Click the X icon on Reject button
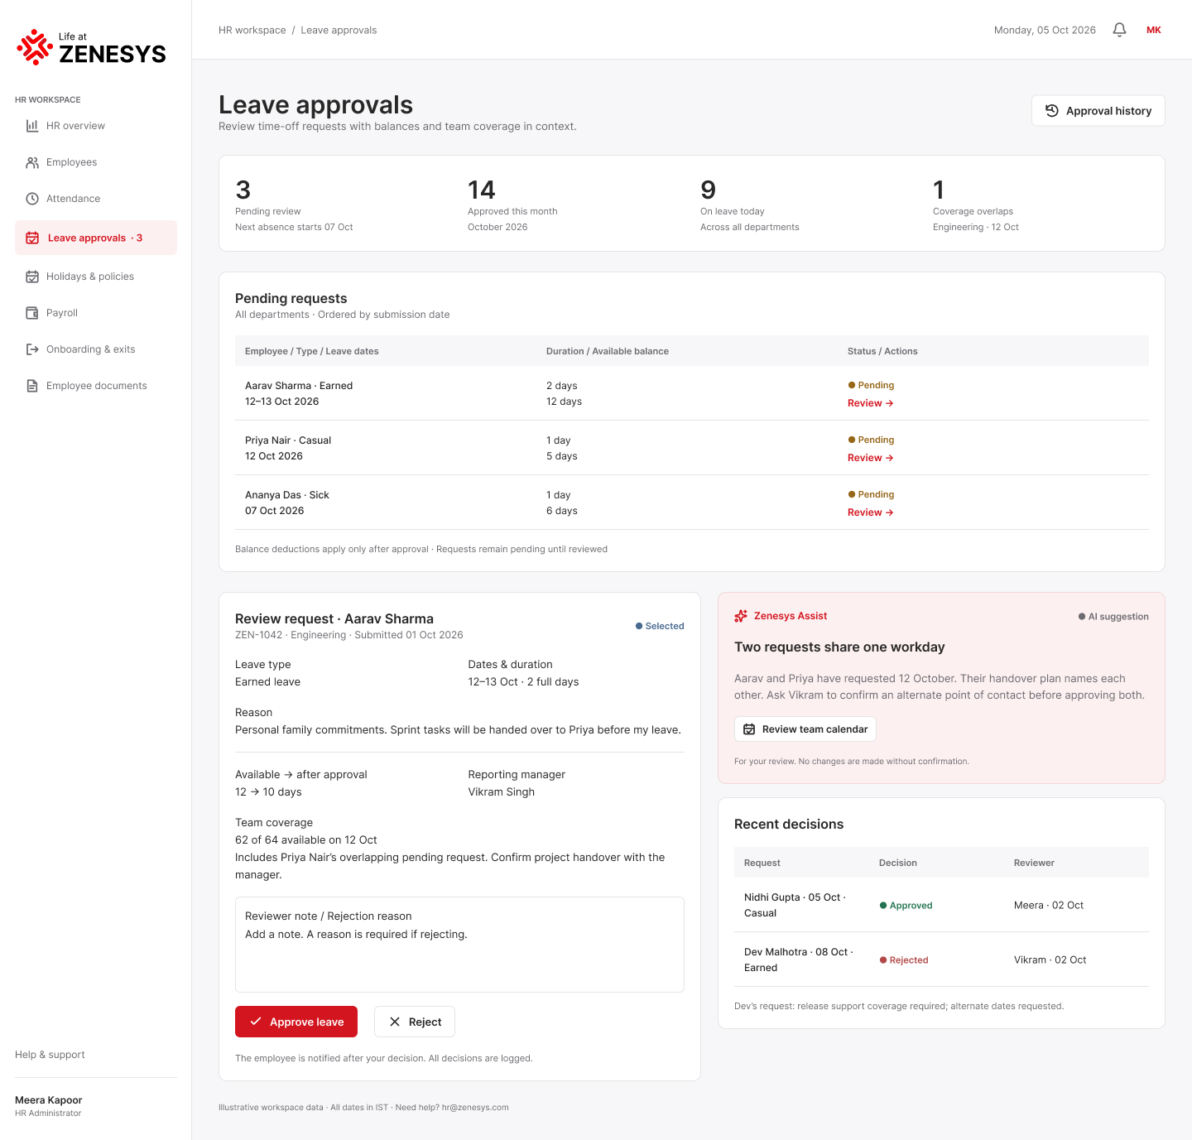Image resolution: width=1192 pixels, height=1140 pixels. pos(395,1022)
